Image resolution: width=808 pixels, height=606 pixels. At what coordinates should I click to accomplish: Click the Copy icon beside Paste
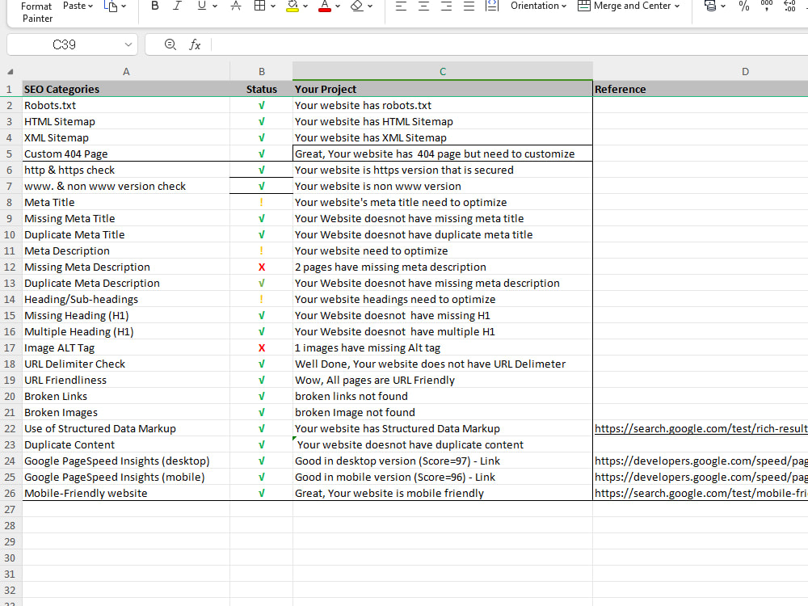click(x=110, y=6)
